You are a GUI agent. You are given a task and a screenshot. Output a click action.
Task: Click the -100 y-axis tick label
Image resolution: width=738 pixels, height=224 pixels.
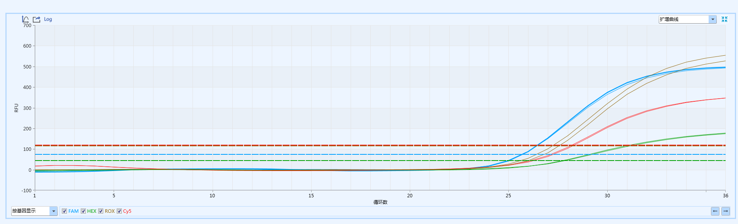click(x=26, y=190)
